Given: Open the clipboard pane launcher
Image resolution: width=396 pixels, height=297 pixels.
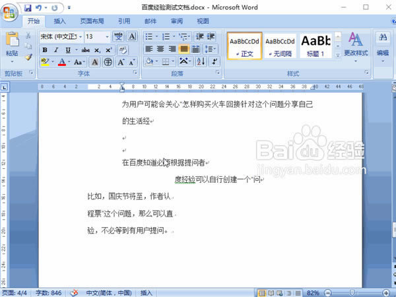Looking at the screenshot, I should tap(31, 73).
